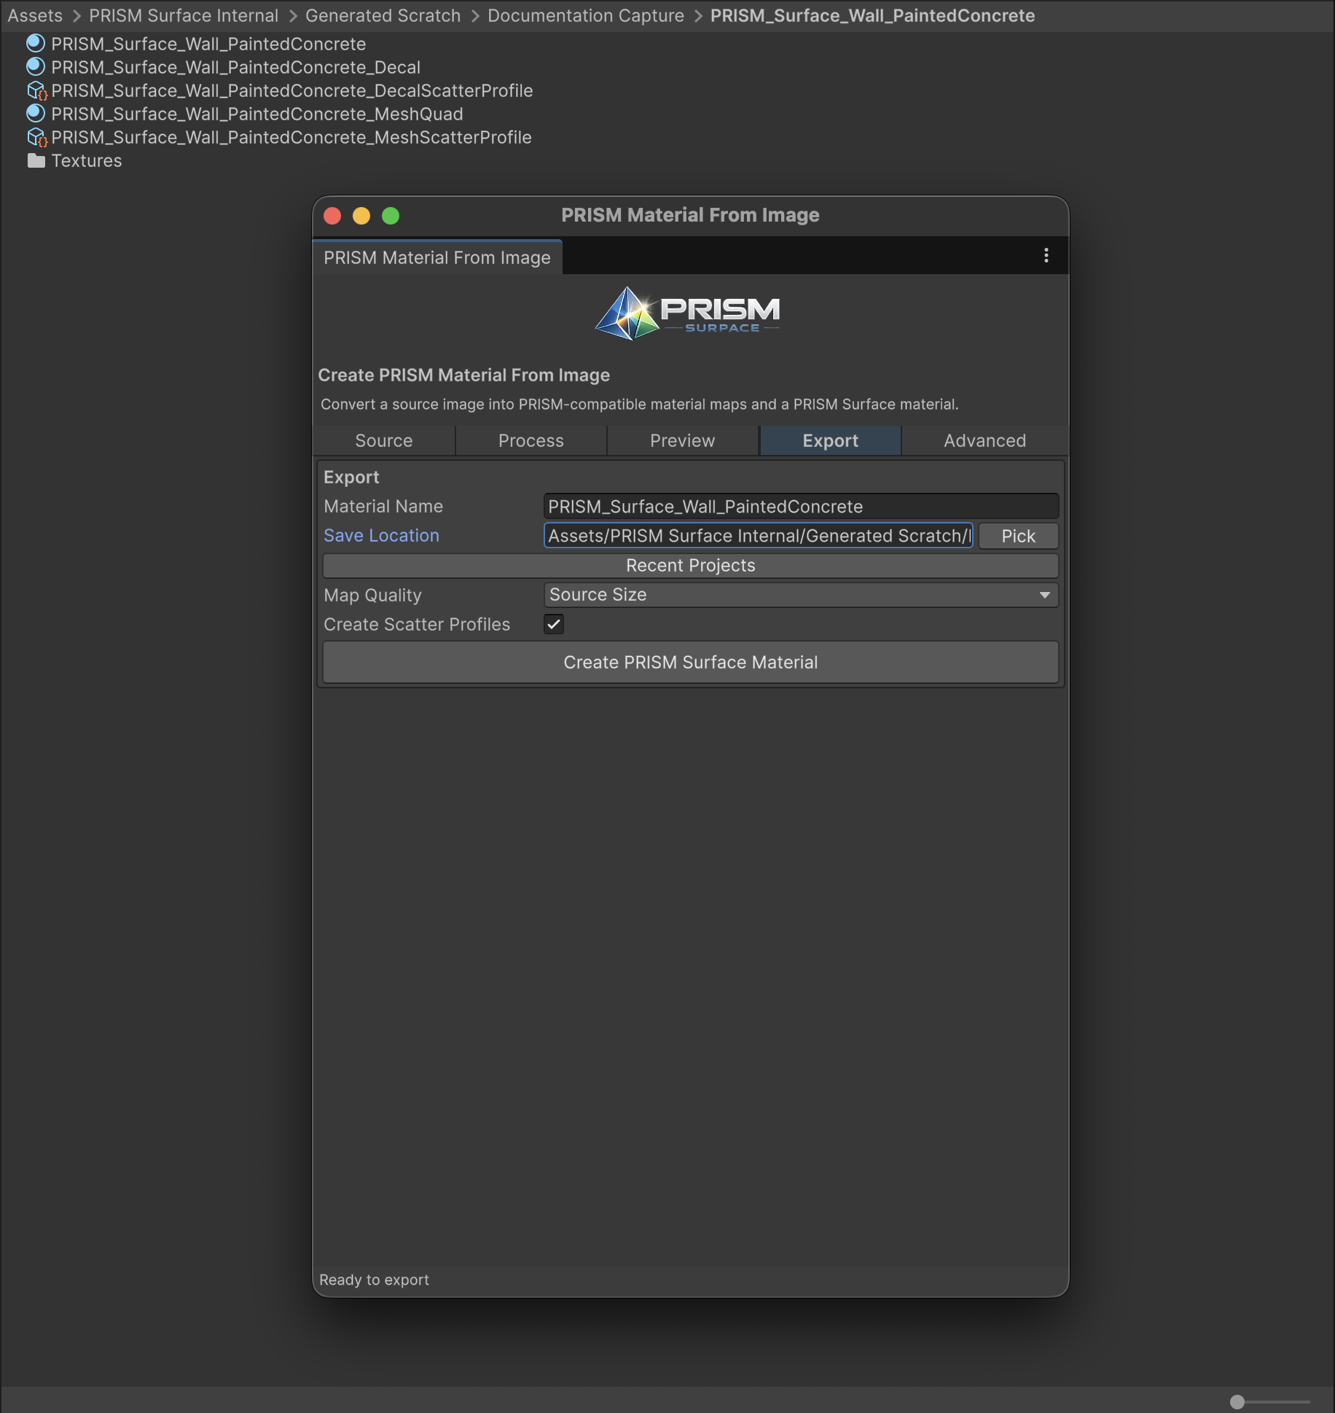Select the MeshScatterProfile file name
The width and height of the screenshot is (1335, 1413).
(291, 137)
